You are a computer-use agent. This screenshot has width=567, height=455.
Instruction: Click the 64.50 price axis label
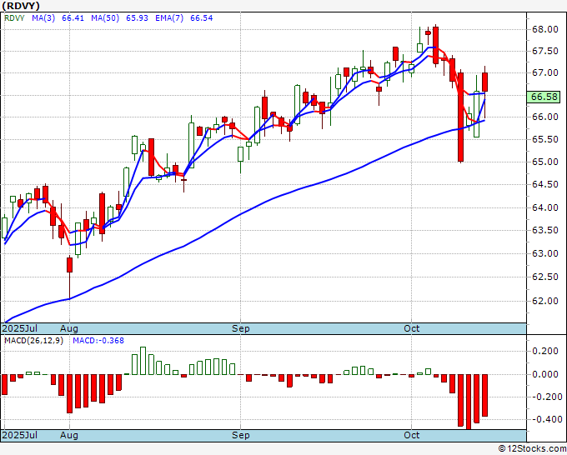pyautogui.click(x=545, y=185)
